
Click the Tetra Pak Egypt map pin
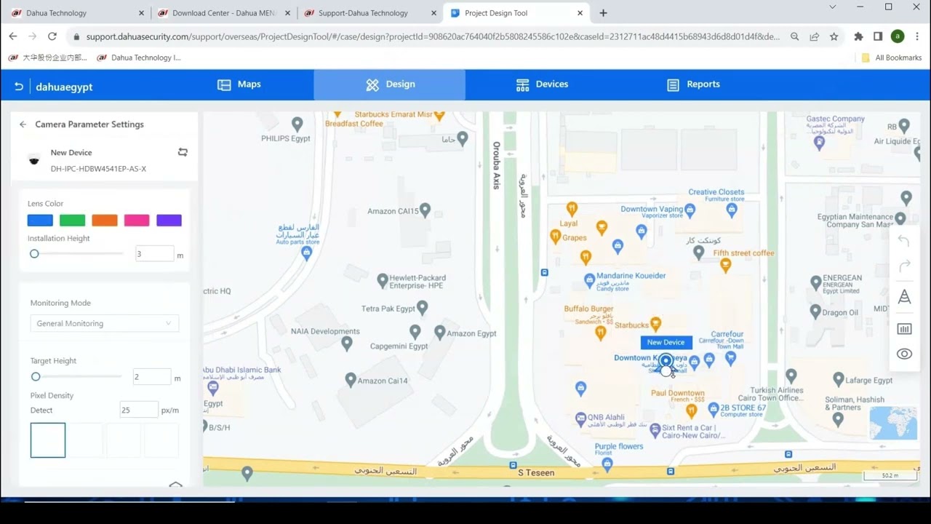click(422, 307)
